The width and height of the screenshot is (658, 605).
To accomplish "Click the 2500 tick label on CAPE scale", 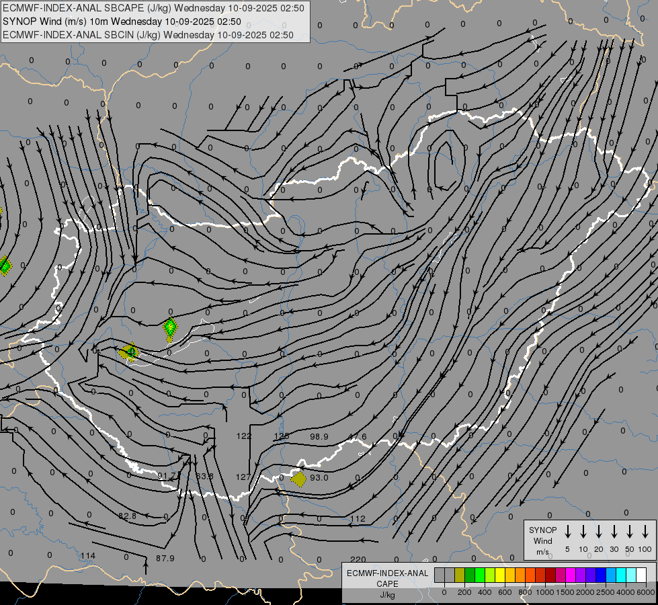I will 605,592.
